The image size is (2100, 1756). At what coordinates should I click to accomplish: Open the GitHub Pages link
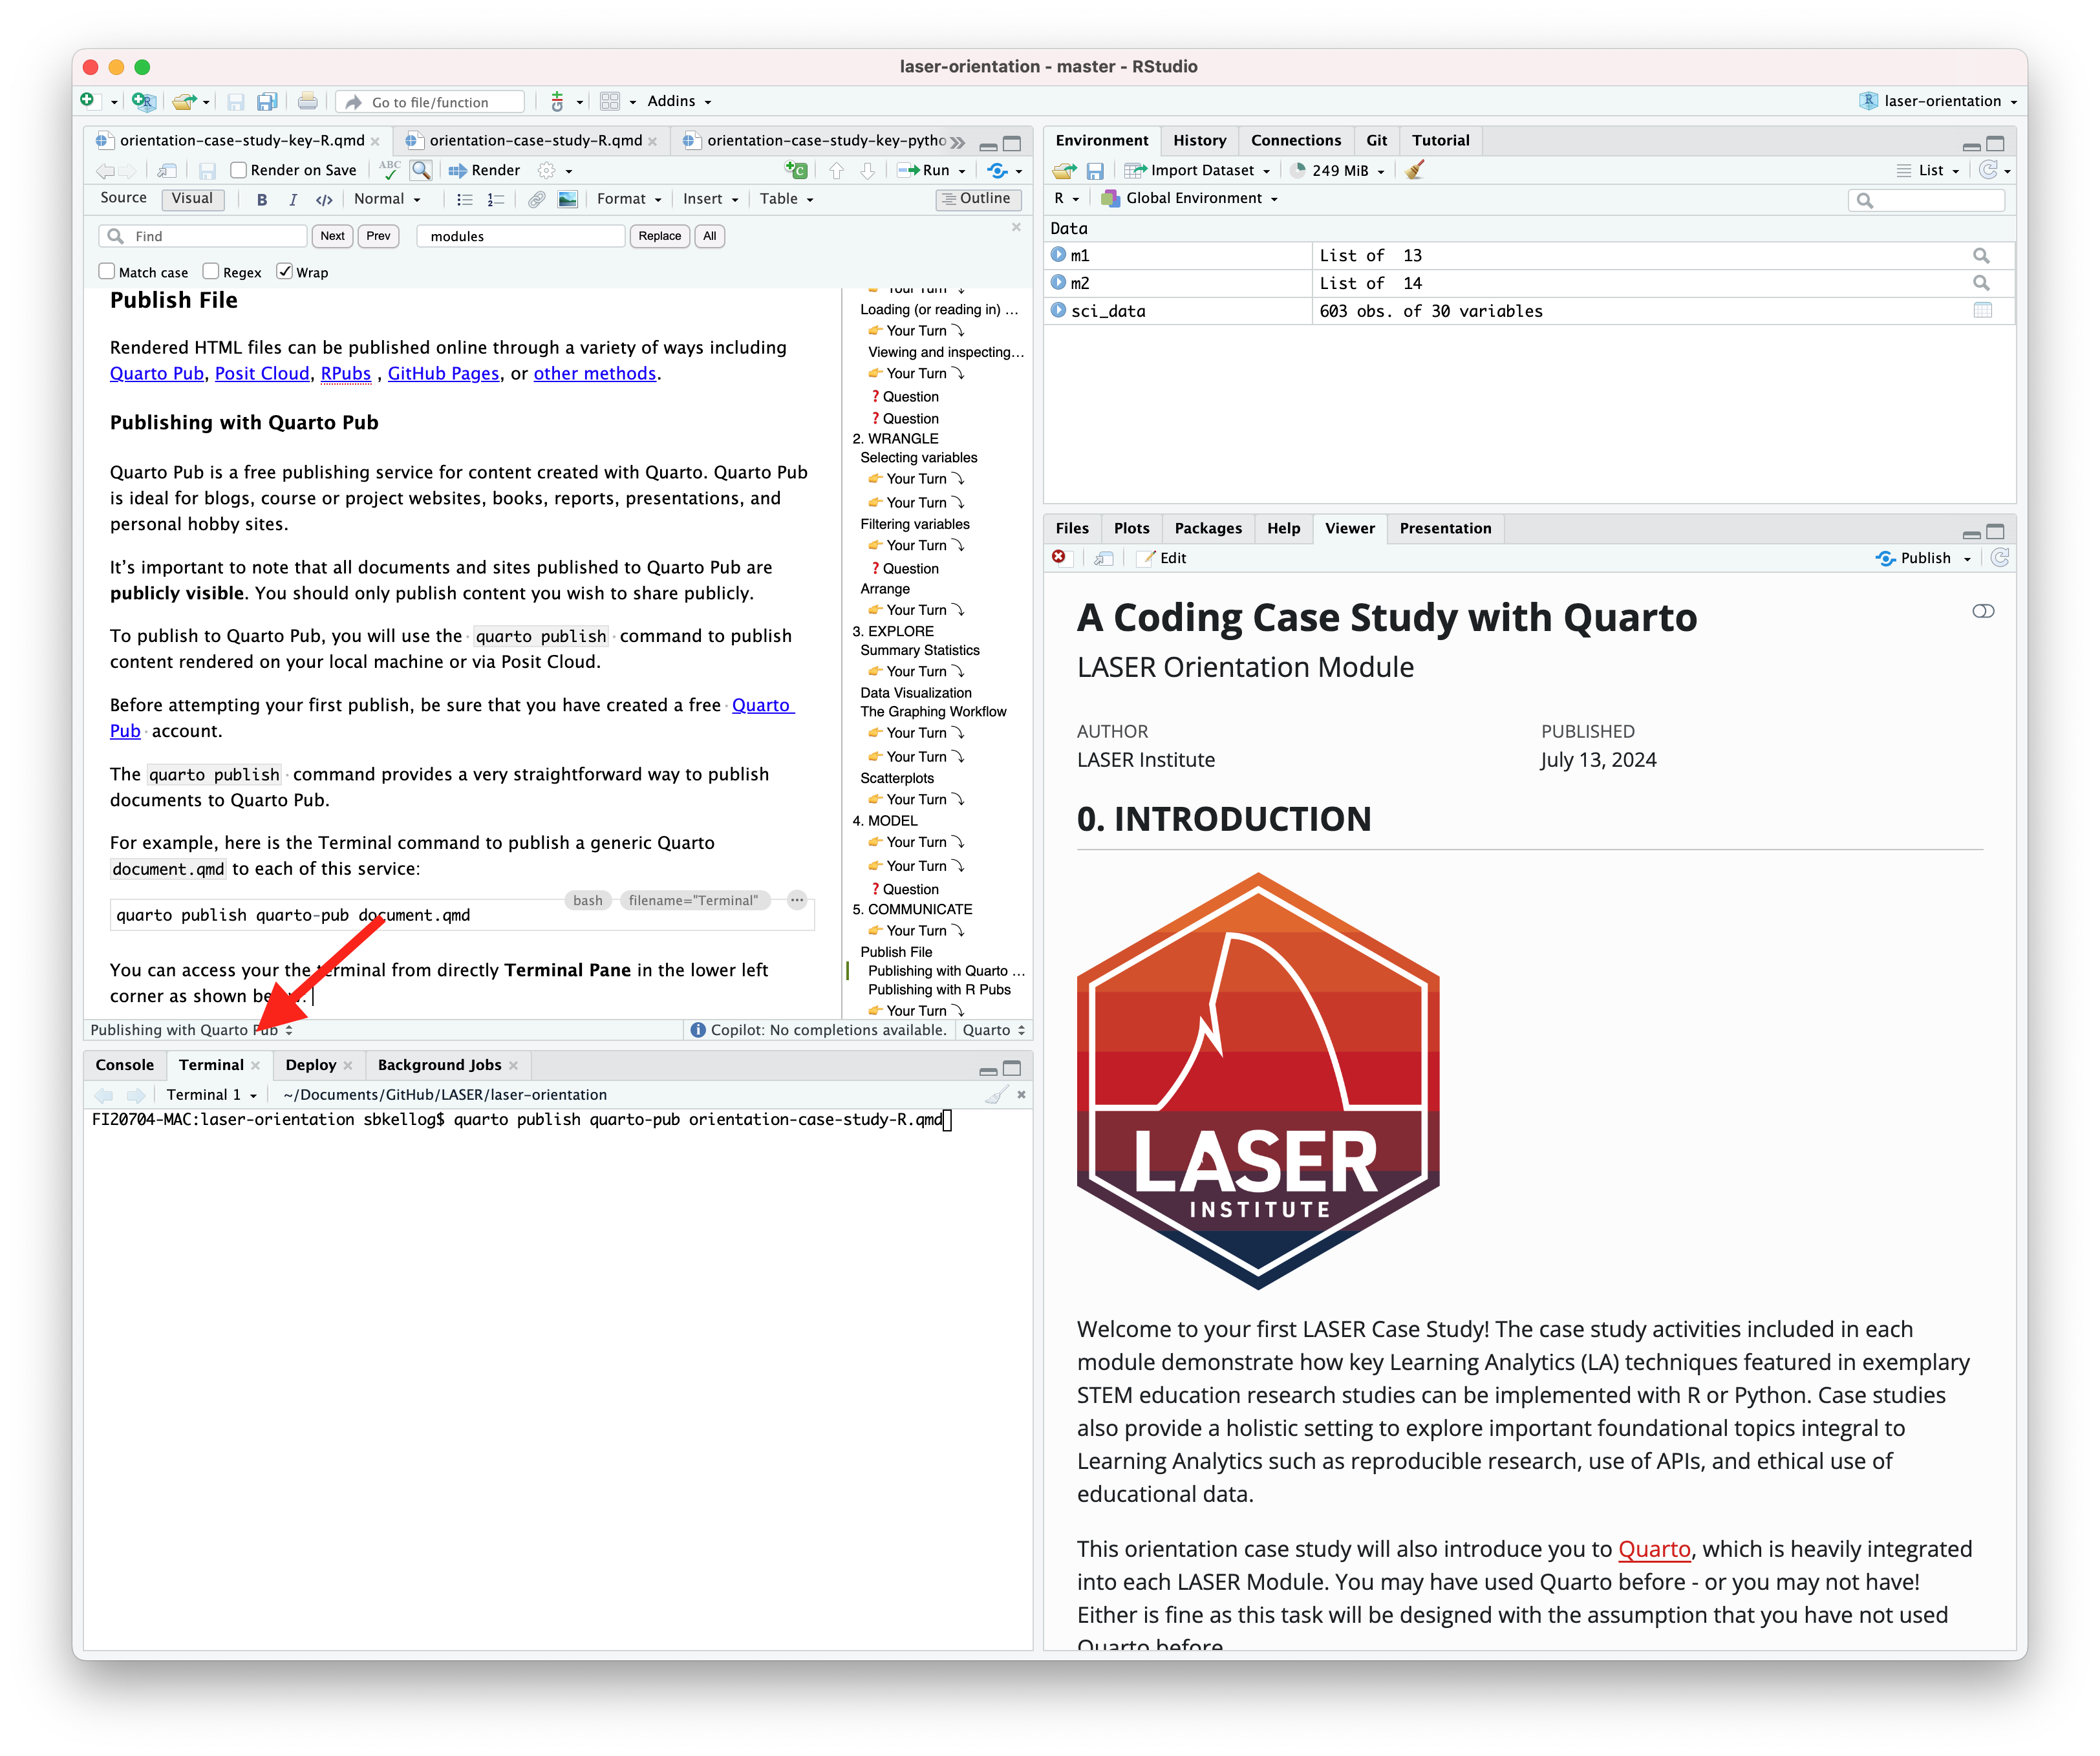click(443, 373)
